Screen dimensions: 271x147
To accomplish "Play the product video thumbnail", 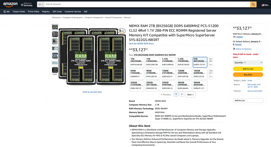I will tap(55, 70).
